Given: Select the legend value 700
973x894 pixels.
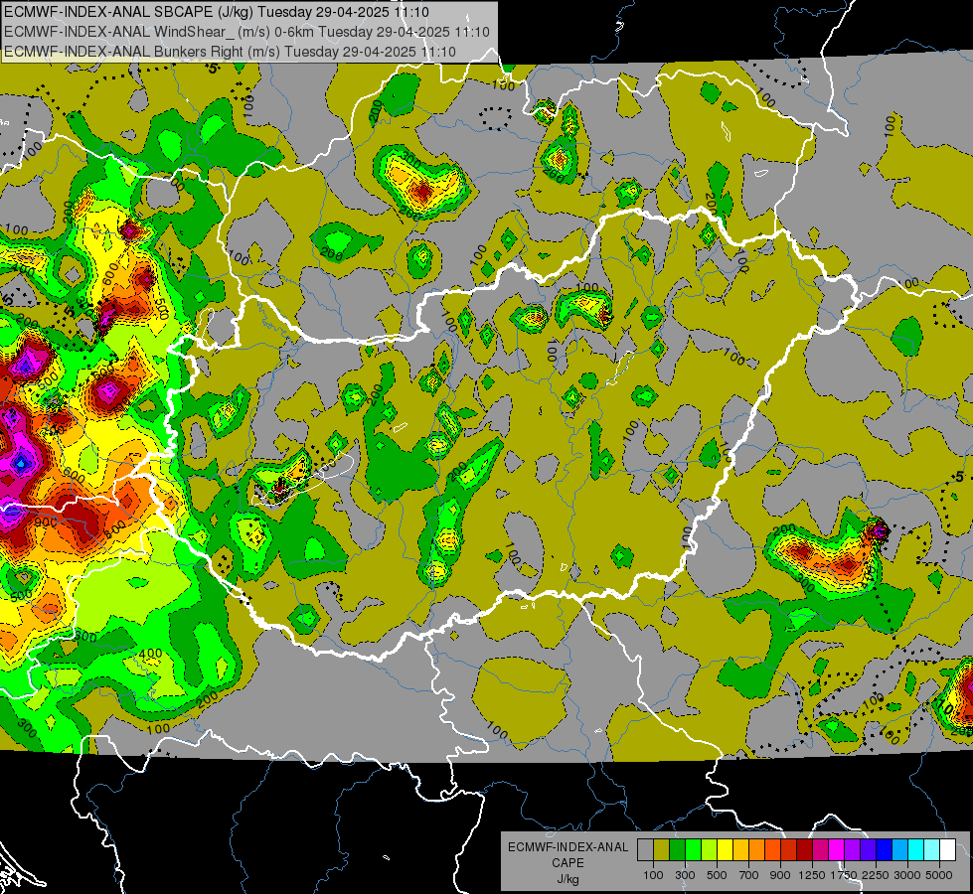Looking at the screenshot, I should click(x=749, y=875).
